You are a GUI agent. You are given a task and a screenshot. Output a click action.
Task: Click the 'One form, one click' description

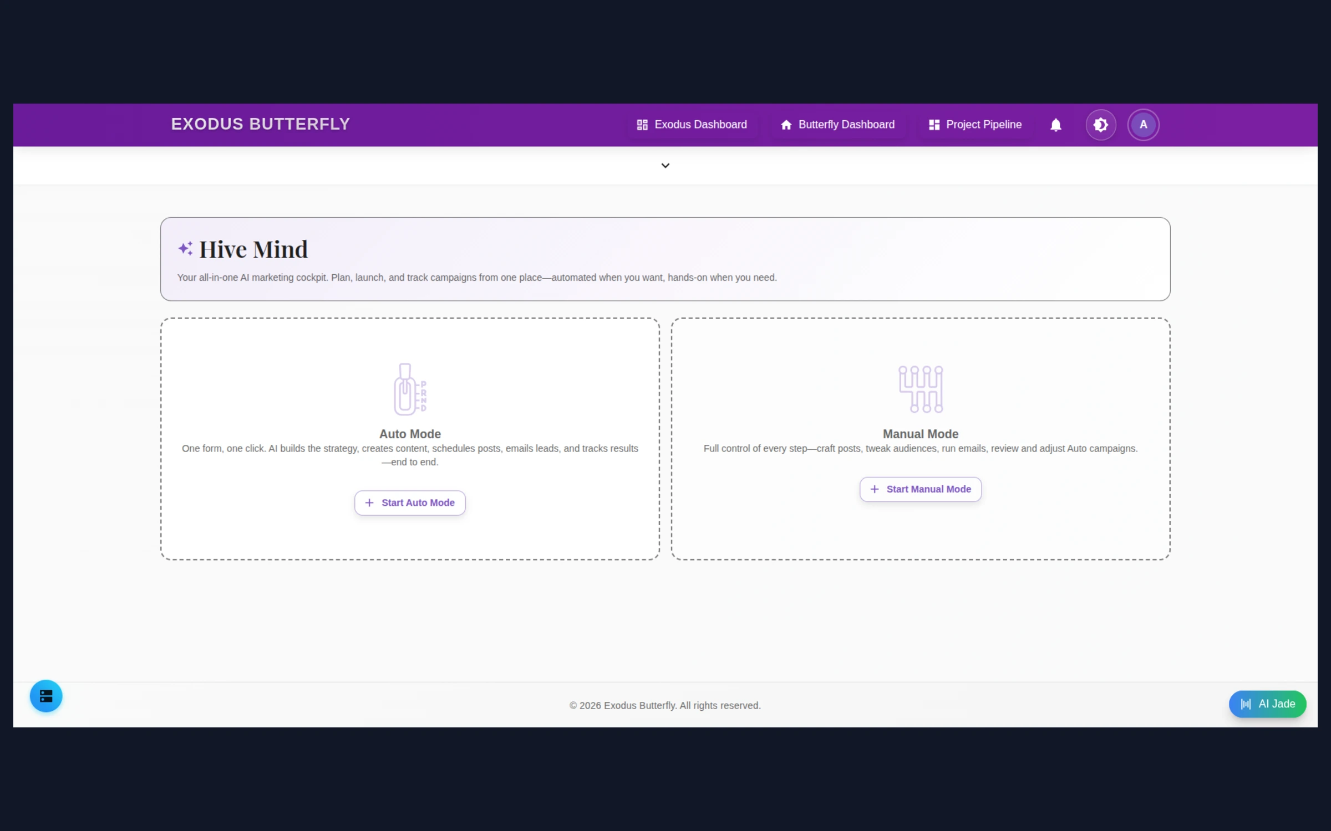point(410,455)
